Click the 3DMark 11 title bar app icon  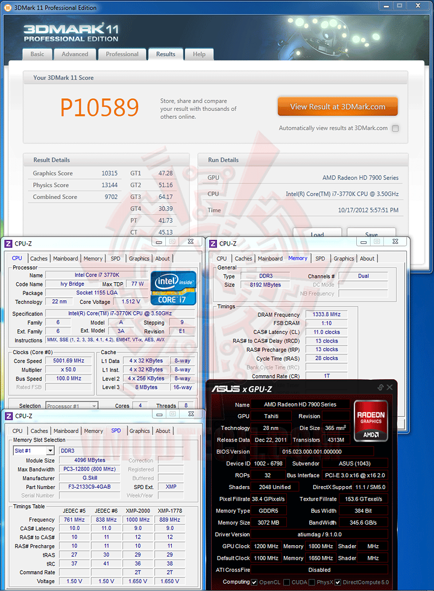pyautogui.click(x=8, y=7)
